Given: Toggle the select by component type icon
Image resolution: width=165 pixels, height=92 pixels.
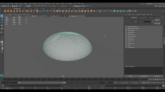Looking at the screenshot, I should 30,6.
